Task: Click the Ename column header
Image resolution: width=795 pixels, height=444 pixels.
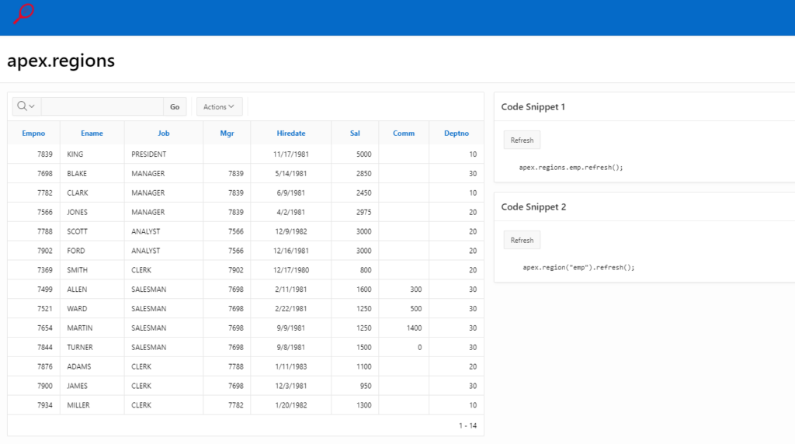Action: pyautogui.click(x=92, y=134)
